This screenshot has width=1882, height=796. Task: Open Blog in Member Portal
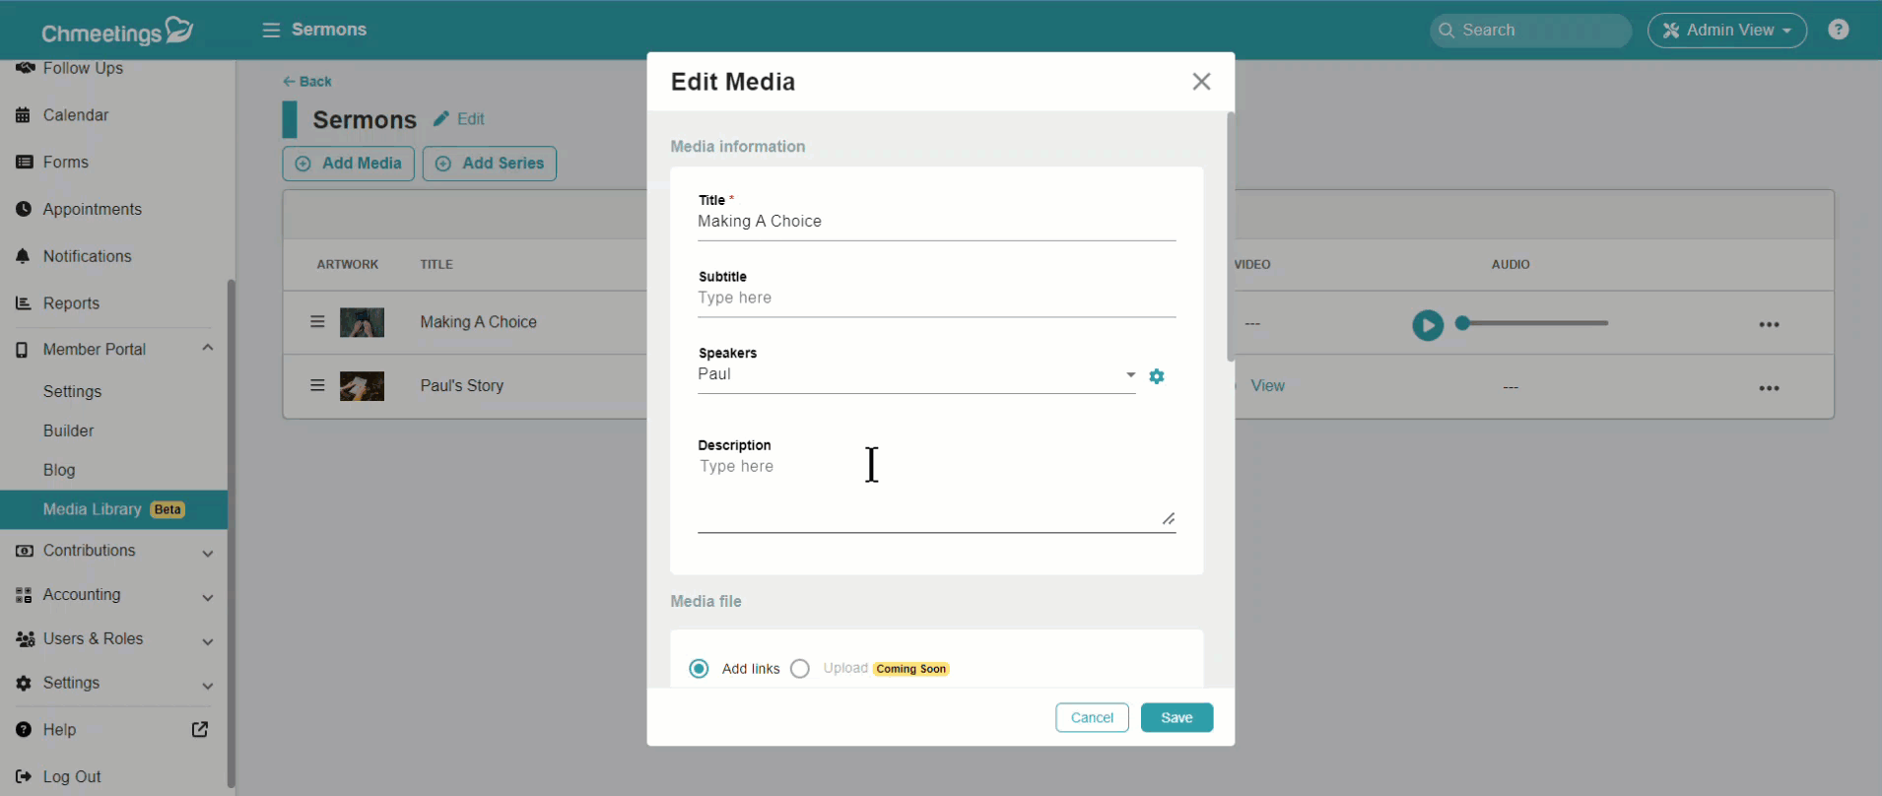(59, 470)
